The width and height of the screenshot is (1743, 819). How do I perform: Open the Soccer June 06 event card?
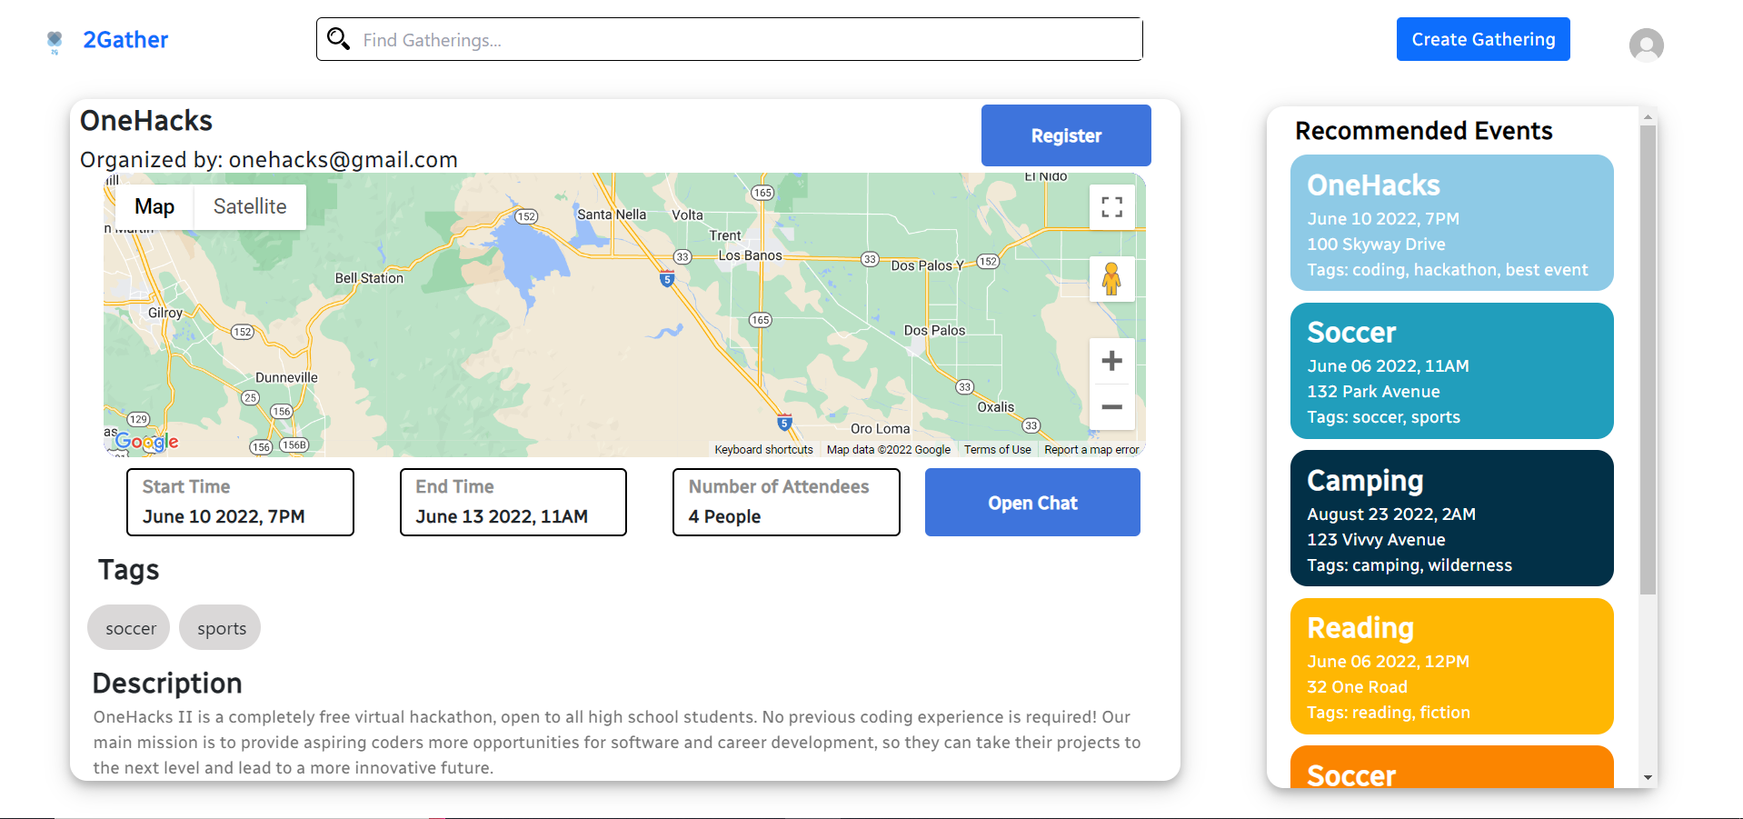(x=1451, y=371)
